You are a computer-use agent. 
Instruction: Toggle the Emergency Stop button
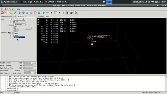[2, 13]
